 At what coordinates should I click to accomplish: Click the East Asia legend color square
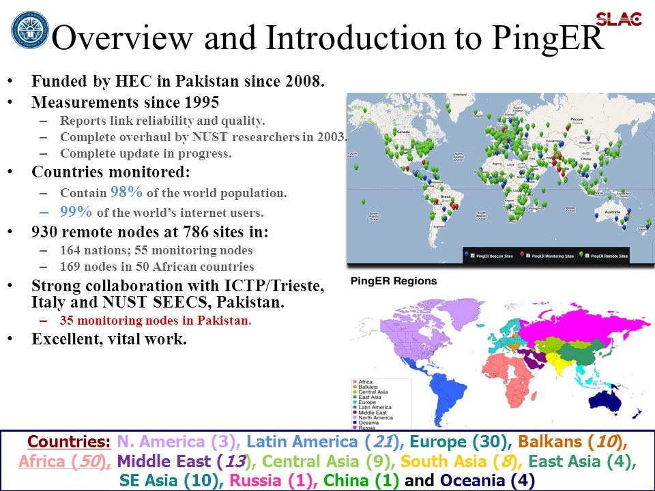pos(355,397)
